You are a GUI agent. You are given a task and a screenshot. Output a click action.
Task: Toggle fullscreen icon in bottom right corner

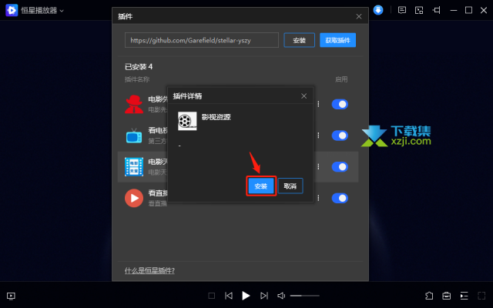coord(481,296)
